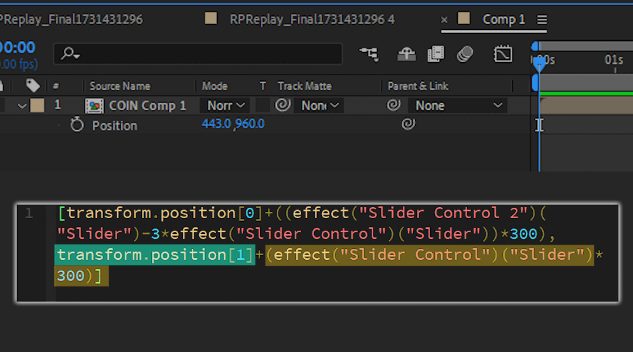Toggle the Position stopwatch
Screen dimensions: 633x352
click(77, 125)
